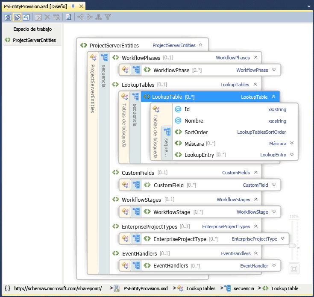Viewport: 314px width, 297px height.
Task: Close the PSEntityProvision.xsd tab
Action: click(x=81, y=6)
